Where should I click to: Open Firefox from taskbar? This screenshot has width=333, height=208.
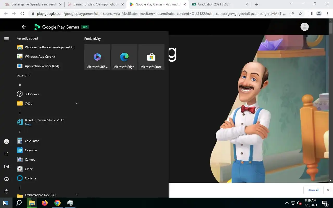(45, 203)
